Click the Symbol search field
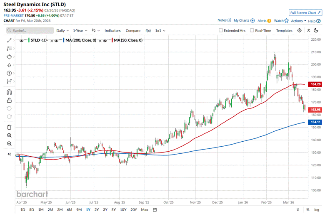The height and width of the screenshot is (214, 325). click(30, 31)
